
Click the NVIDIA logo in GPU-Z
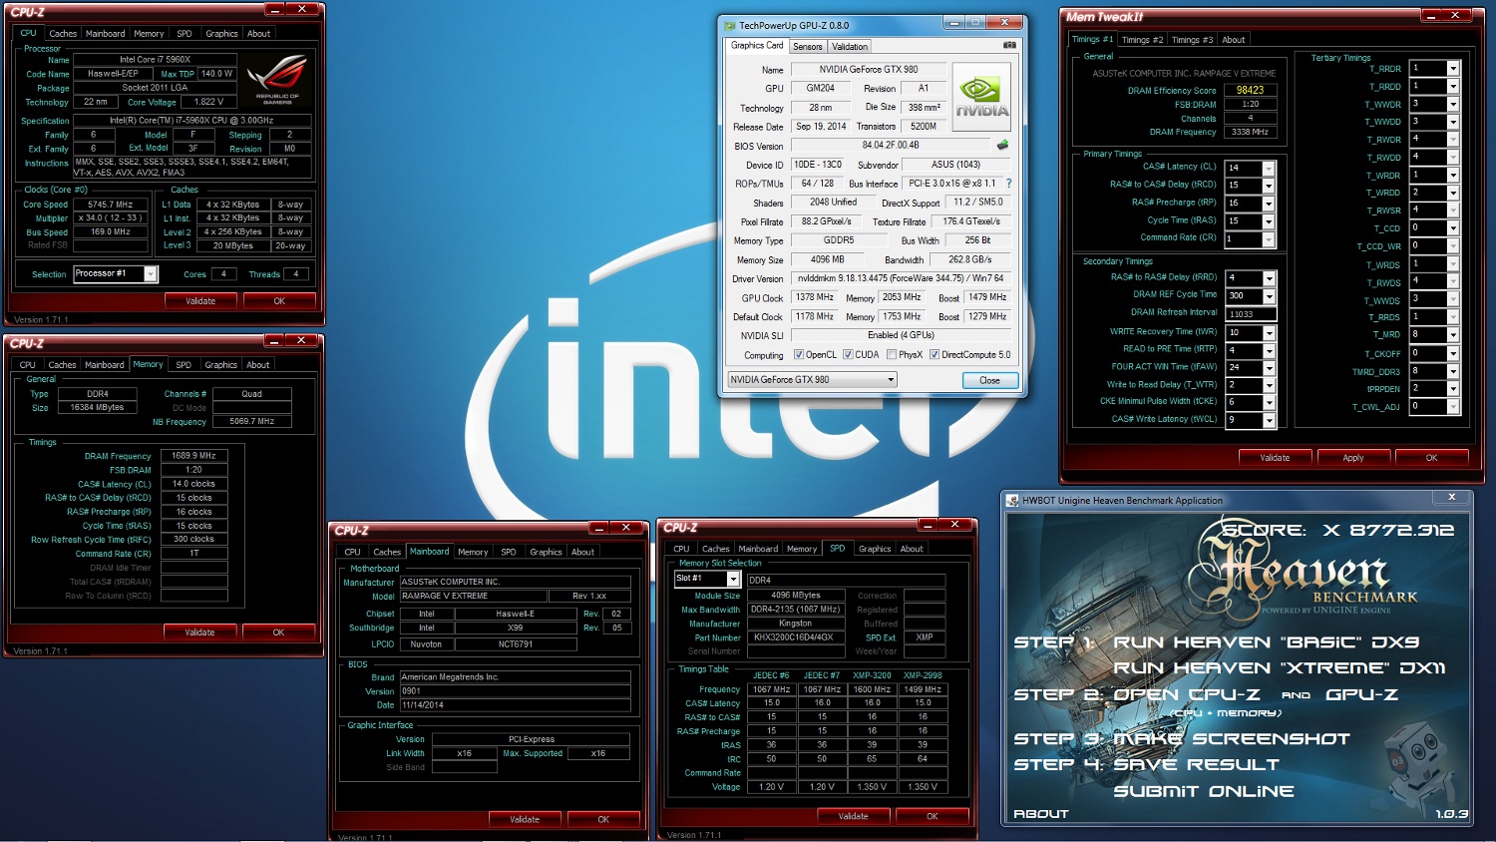(981, 96)
